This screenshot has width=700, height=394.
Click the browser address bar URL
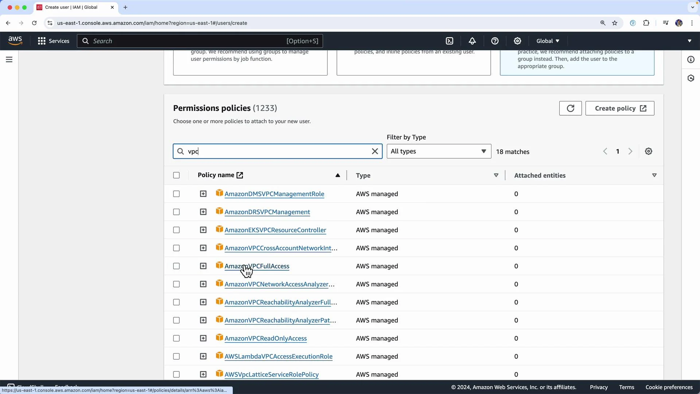(152, 23)
